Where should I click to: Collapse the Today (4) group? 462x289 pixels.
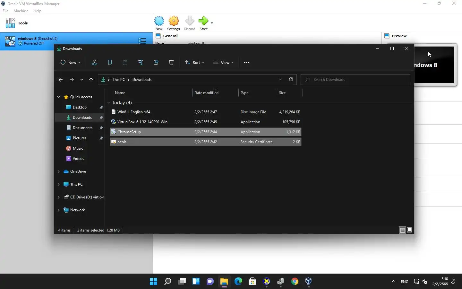pos(109,103)
